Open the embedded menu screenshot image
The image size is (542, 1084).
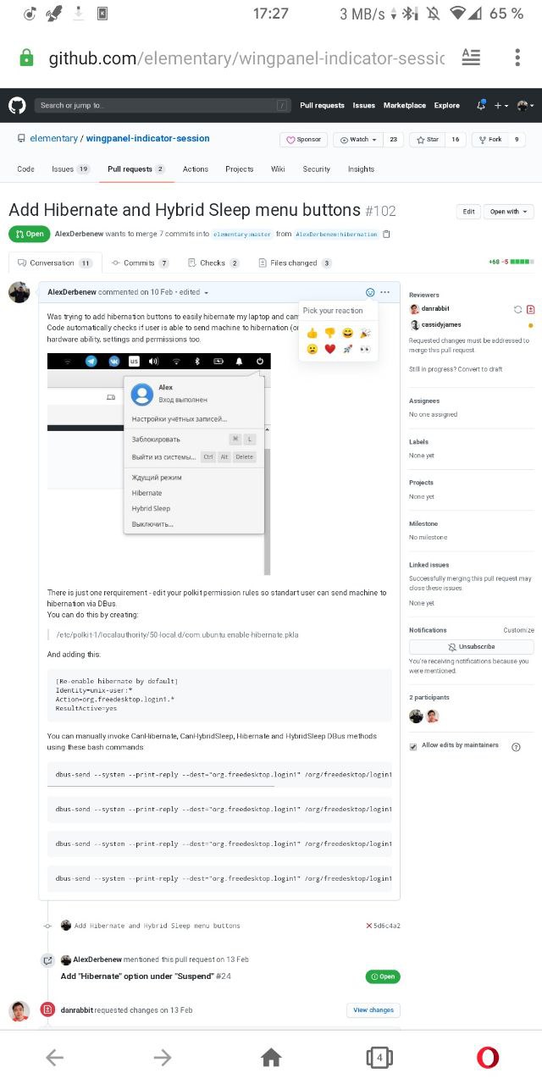coord(159,464)
